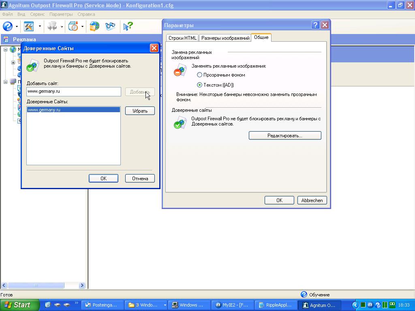Open the Windows ... taskbar button
The width and height of the screenshot is (415, 311).
pos(189,305)
